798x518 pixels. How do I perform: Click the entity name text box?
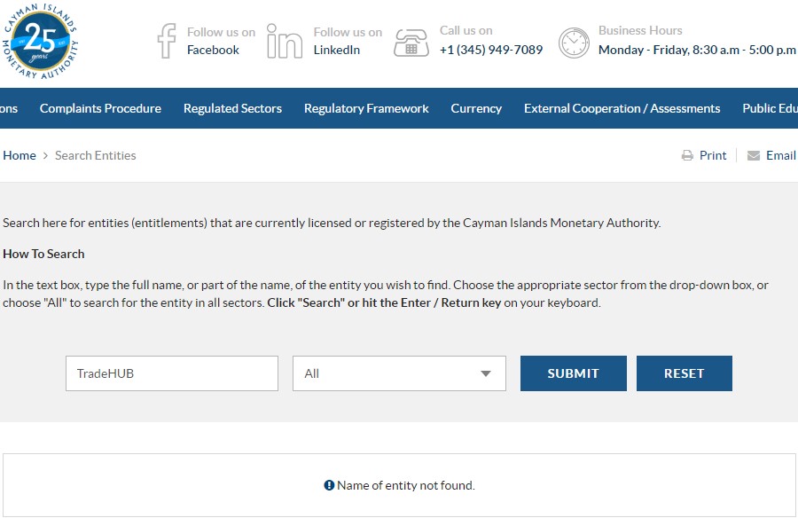click(172, 373)
